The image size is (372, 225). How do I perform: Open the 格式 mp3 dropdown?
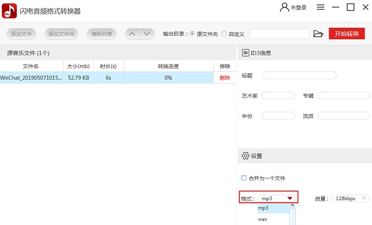tap(277, 198)
